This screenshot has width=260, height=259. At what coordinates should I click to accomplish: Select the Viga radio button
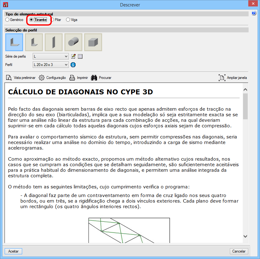[x=68, y=20]
